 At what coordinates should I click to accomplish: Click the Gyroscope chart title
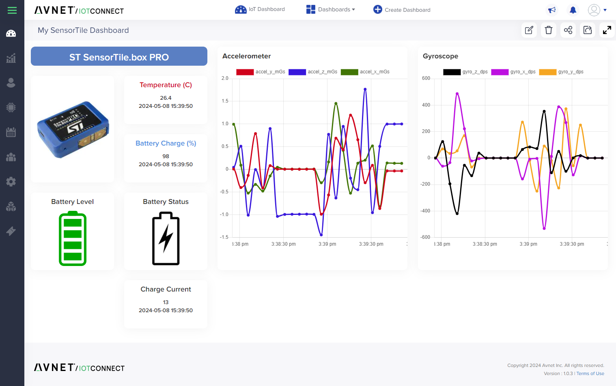coord(440,56)
